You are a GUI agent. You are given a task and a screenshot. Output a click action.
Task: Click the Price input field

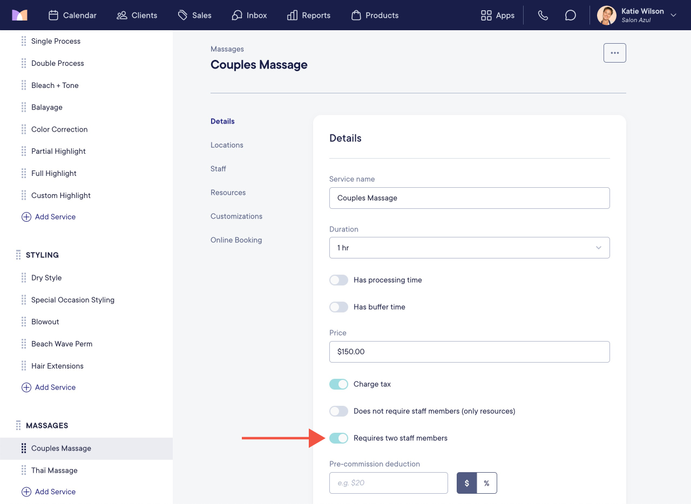coord(470,352)
